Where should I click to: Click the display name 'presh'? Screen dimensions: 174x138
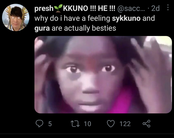pos(44,8)
